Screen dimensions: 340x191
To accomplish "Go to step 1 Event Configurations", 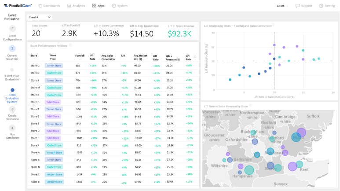I will click(12, 28).
